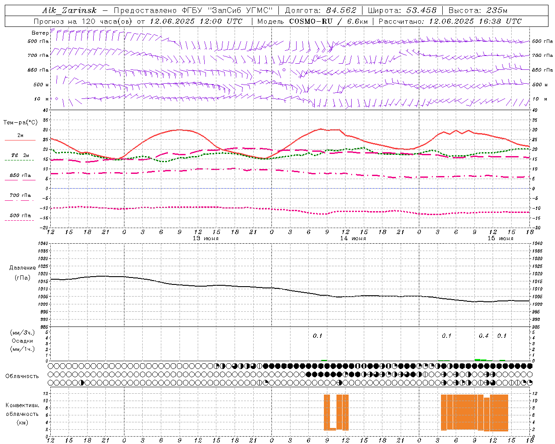Click the first orange convective bar on 14 июня
Viewport: 555px width, 444px height.
[x=327, y=412]
